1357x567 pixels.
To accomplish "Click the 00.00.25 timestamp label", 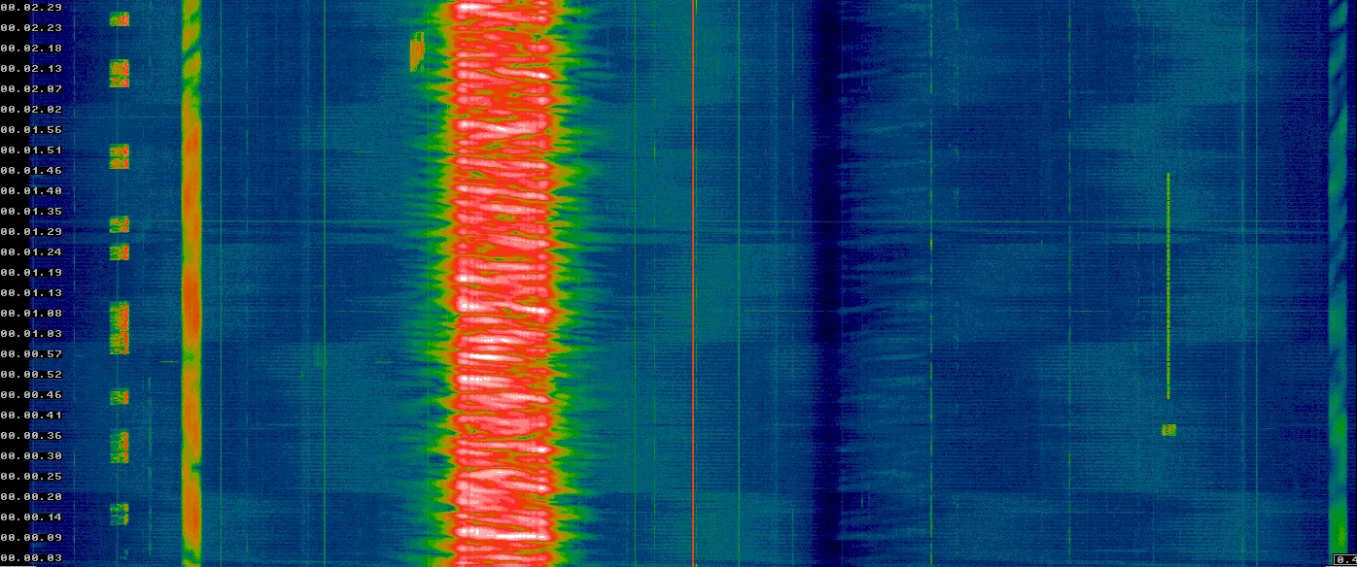I will 31,477.
